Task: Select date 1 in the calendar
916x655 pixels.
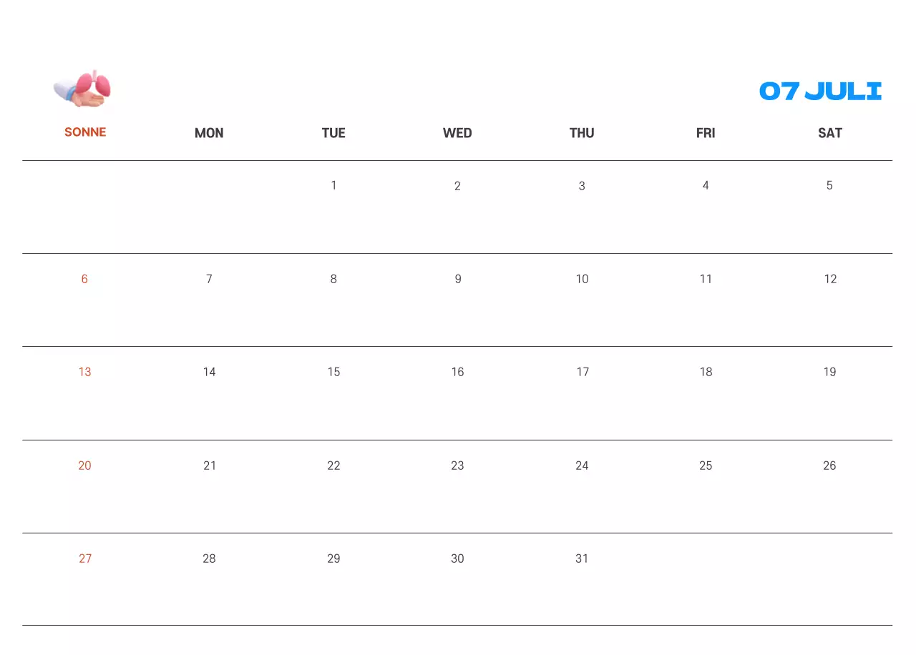Action: (333, 185)
